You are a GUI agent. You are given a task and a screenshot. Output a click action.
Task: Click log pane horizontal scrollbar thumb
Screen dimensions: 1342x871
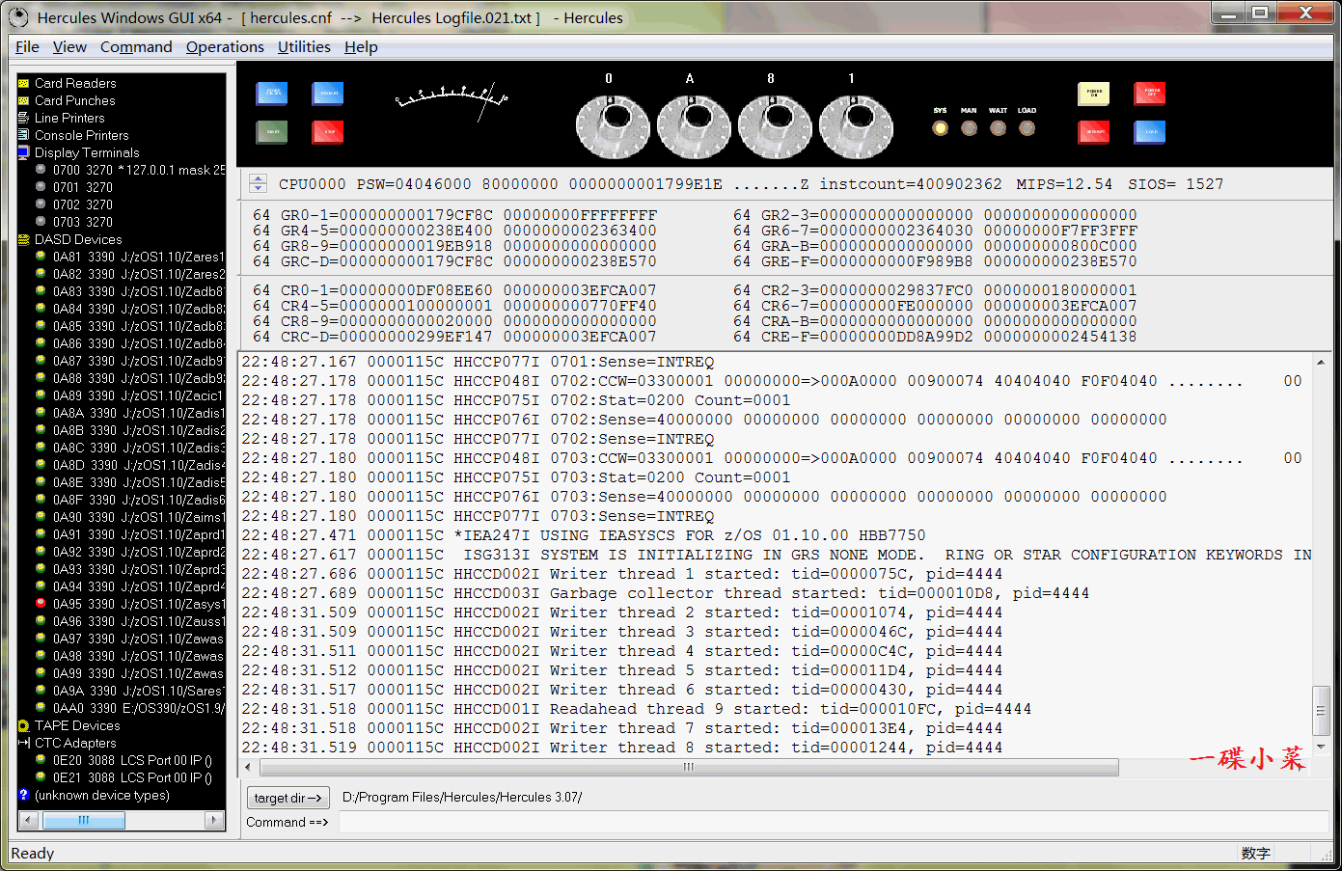[689, 767]
